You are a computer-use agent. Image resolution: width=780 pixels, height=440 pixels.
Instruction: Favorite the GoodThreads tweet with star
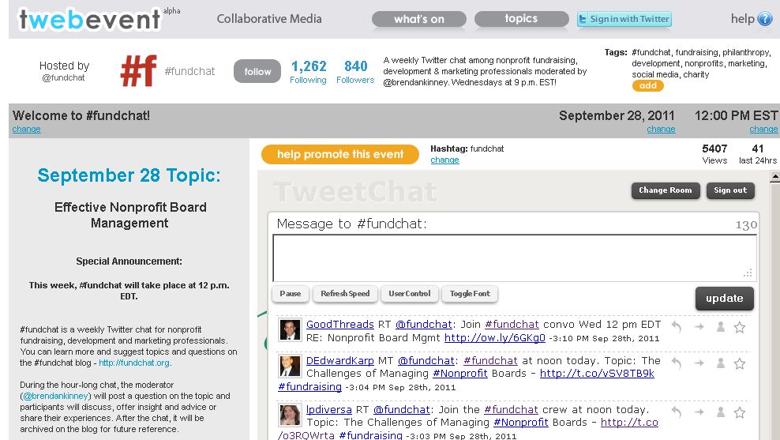740,327
